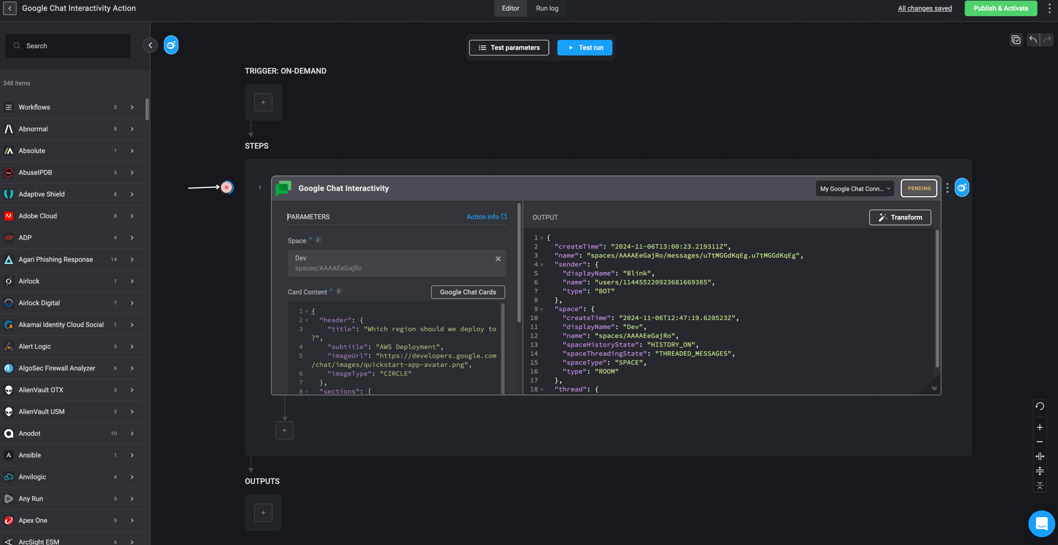
Task: Expand the Agari Phishing Response integration
Action: click(x=132, y=259)
